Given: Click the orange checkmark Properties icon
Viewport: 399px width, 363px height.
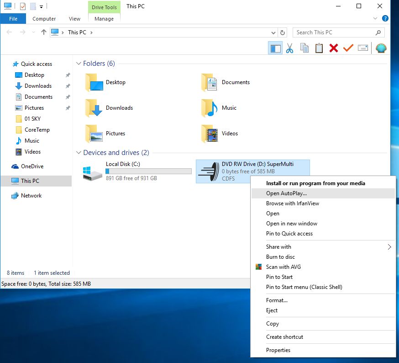Looking at the screenshot, I should 348,48.
